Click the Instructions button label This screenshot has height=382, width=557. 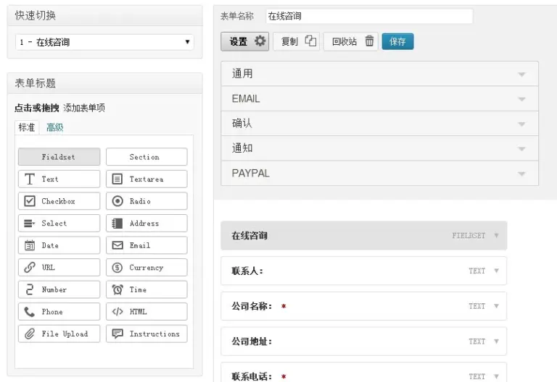pyautogui.click(x=154, y=334)
